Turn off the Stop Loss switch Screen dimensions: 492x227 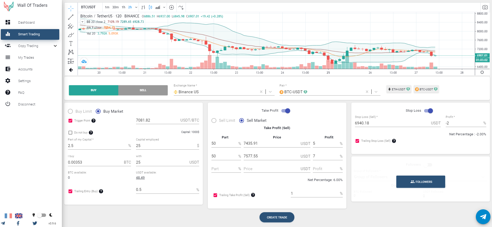[x=429, y=111]
